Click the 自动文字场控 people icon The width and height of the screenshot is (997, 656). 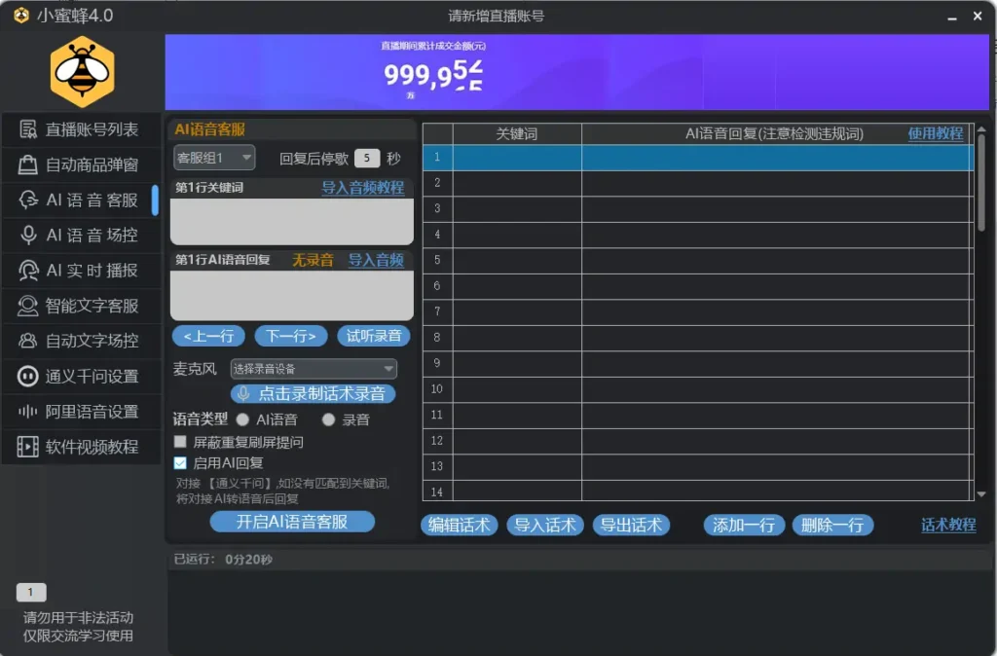click(x=27, y=341)
